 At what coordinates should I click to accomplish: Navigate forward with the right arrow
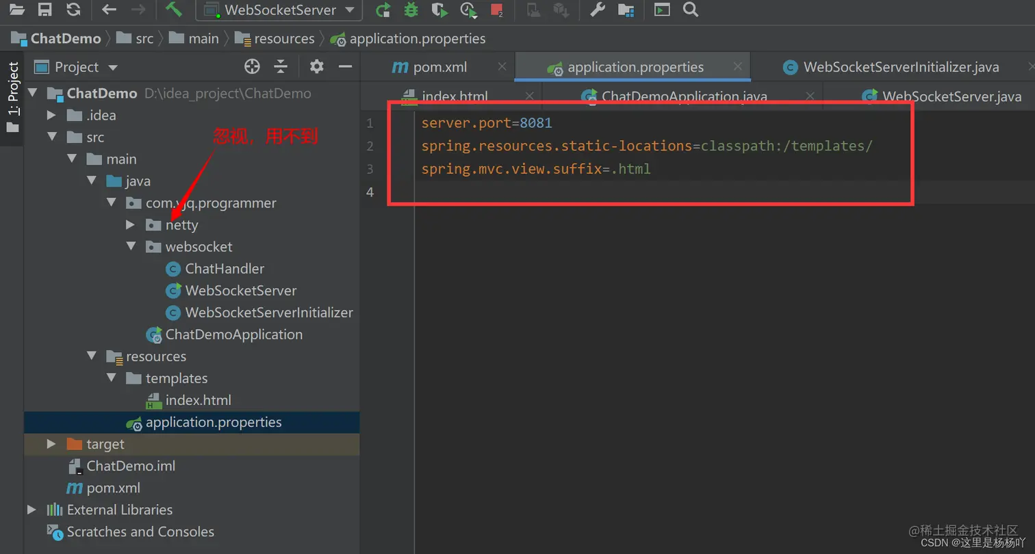pyautogui.click(x=138, y=10)
